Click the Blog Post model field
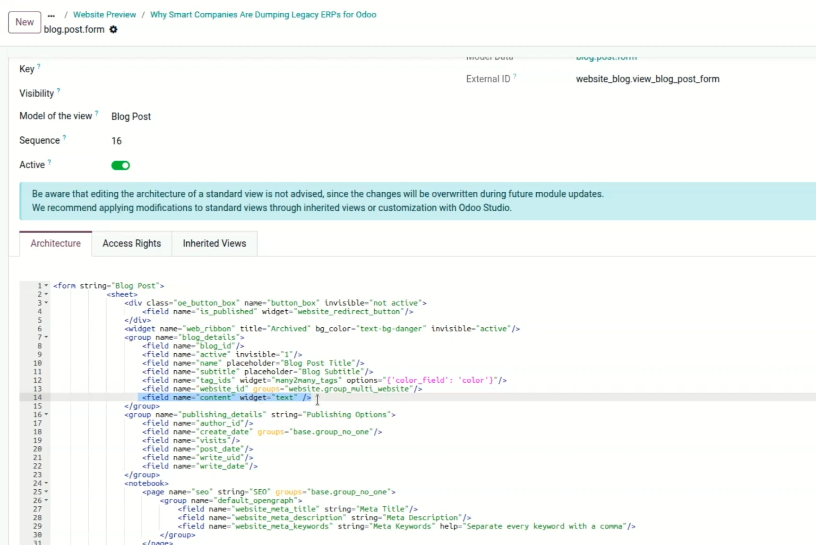Viewport: 816px width, 545px height. [131, 117]
